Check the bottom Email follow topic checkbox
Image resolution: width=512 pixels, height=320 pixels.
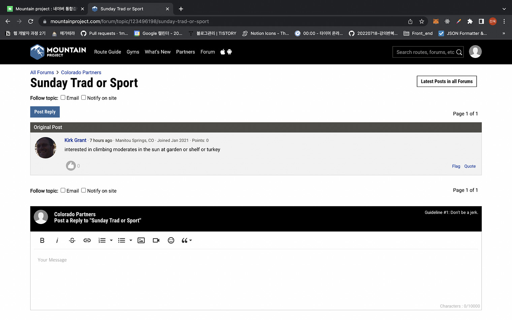pos(63,190)
